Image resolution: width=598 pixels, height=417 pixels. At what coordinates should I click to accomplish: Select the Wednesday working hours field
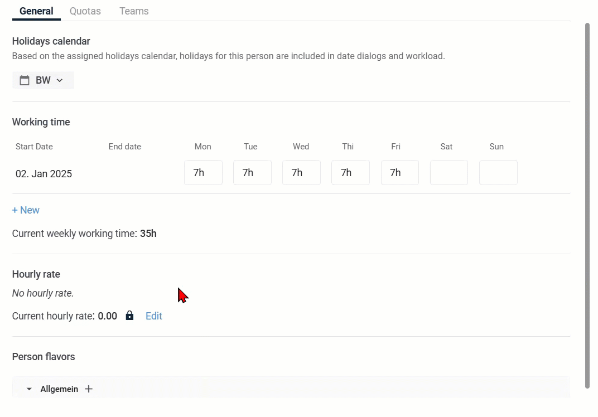coord(301,173)
